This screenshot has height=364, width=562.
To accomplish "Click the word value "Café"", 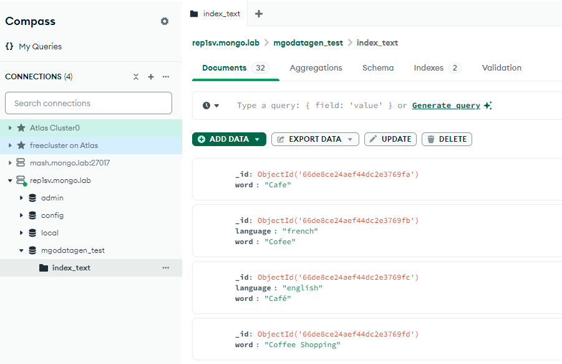I will tap(278, 298).
